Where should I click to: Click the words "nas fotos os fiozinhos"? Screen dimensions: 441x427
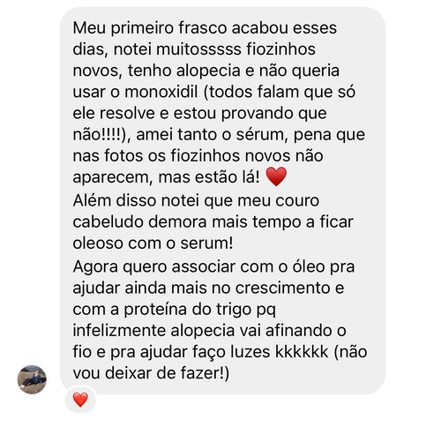coord(156,156)
